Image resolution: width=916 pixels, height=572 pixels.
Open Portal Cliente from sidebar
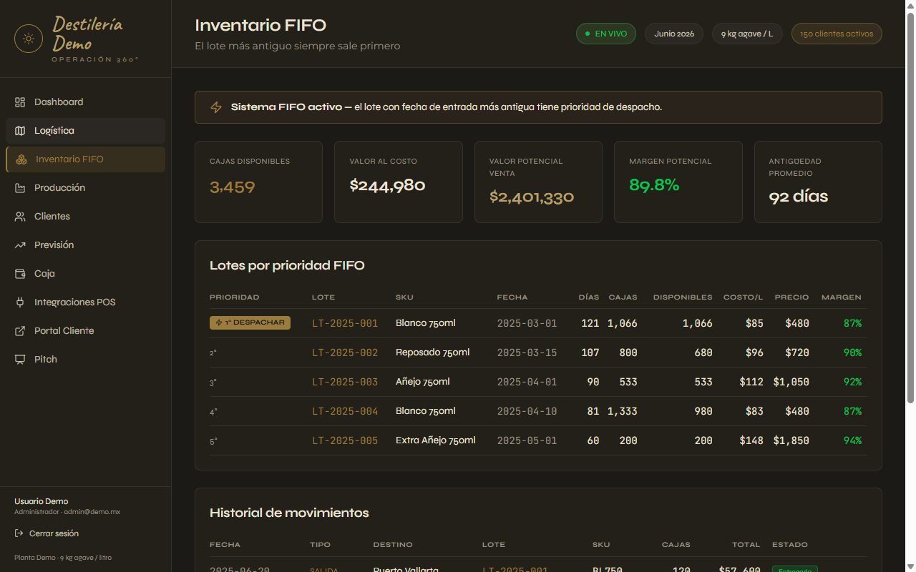click(85, 331)
